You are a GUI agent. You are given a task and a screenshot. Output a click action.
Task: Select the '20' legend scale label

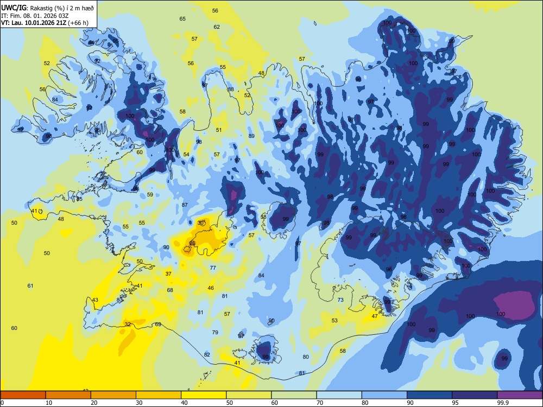[x=94, y=403]
